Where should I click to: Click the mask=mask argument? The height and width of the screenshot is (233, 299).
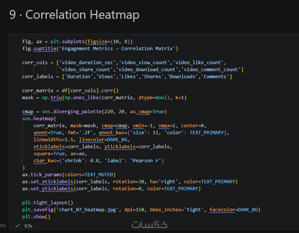(x=83, y=126)
